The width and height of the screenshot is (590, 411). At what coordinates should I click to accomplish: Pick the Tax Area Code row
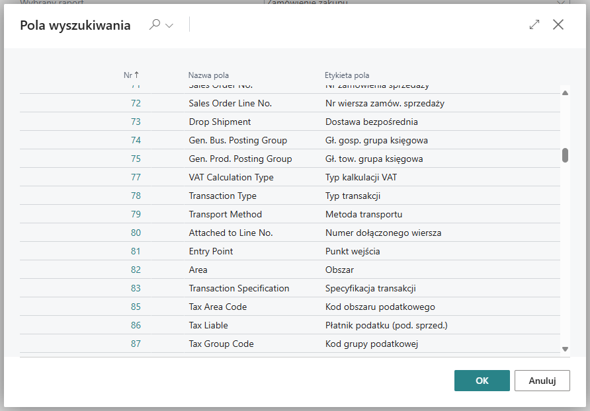[218, 307]
